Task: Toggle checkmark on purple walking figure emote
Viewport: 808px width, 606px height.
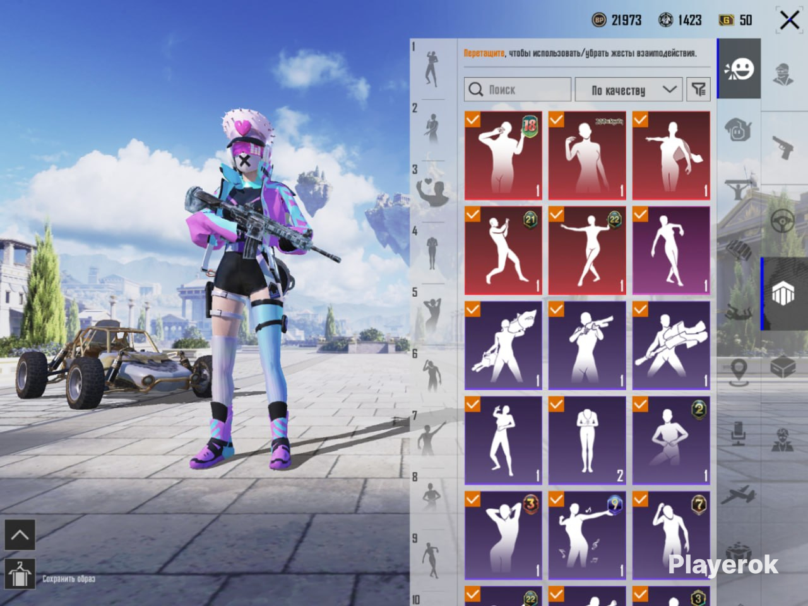Action: (x=641, y=214)
